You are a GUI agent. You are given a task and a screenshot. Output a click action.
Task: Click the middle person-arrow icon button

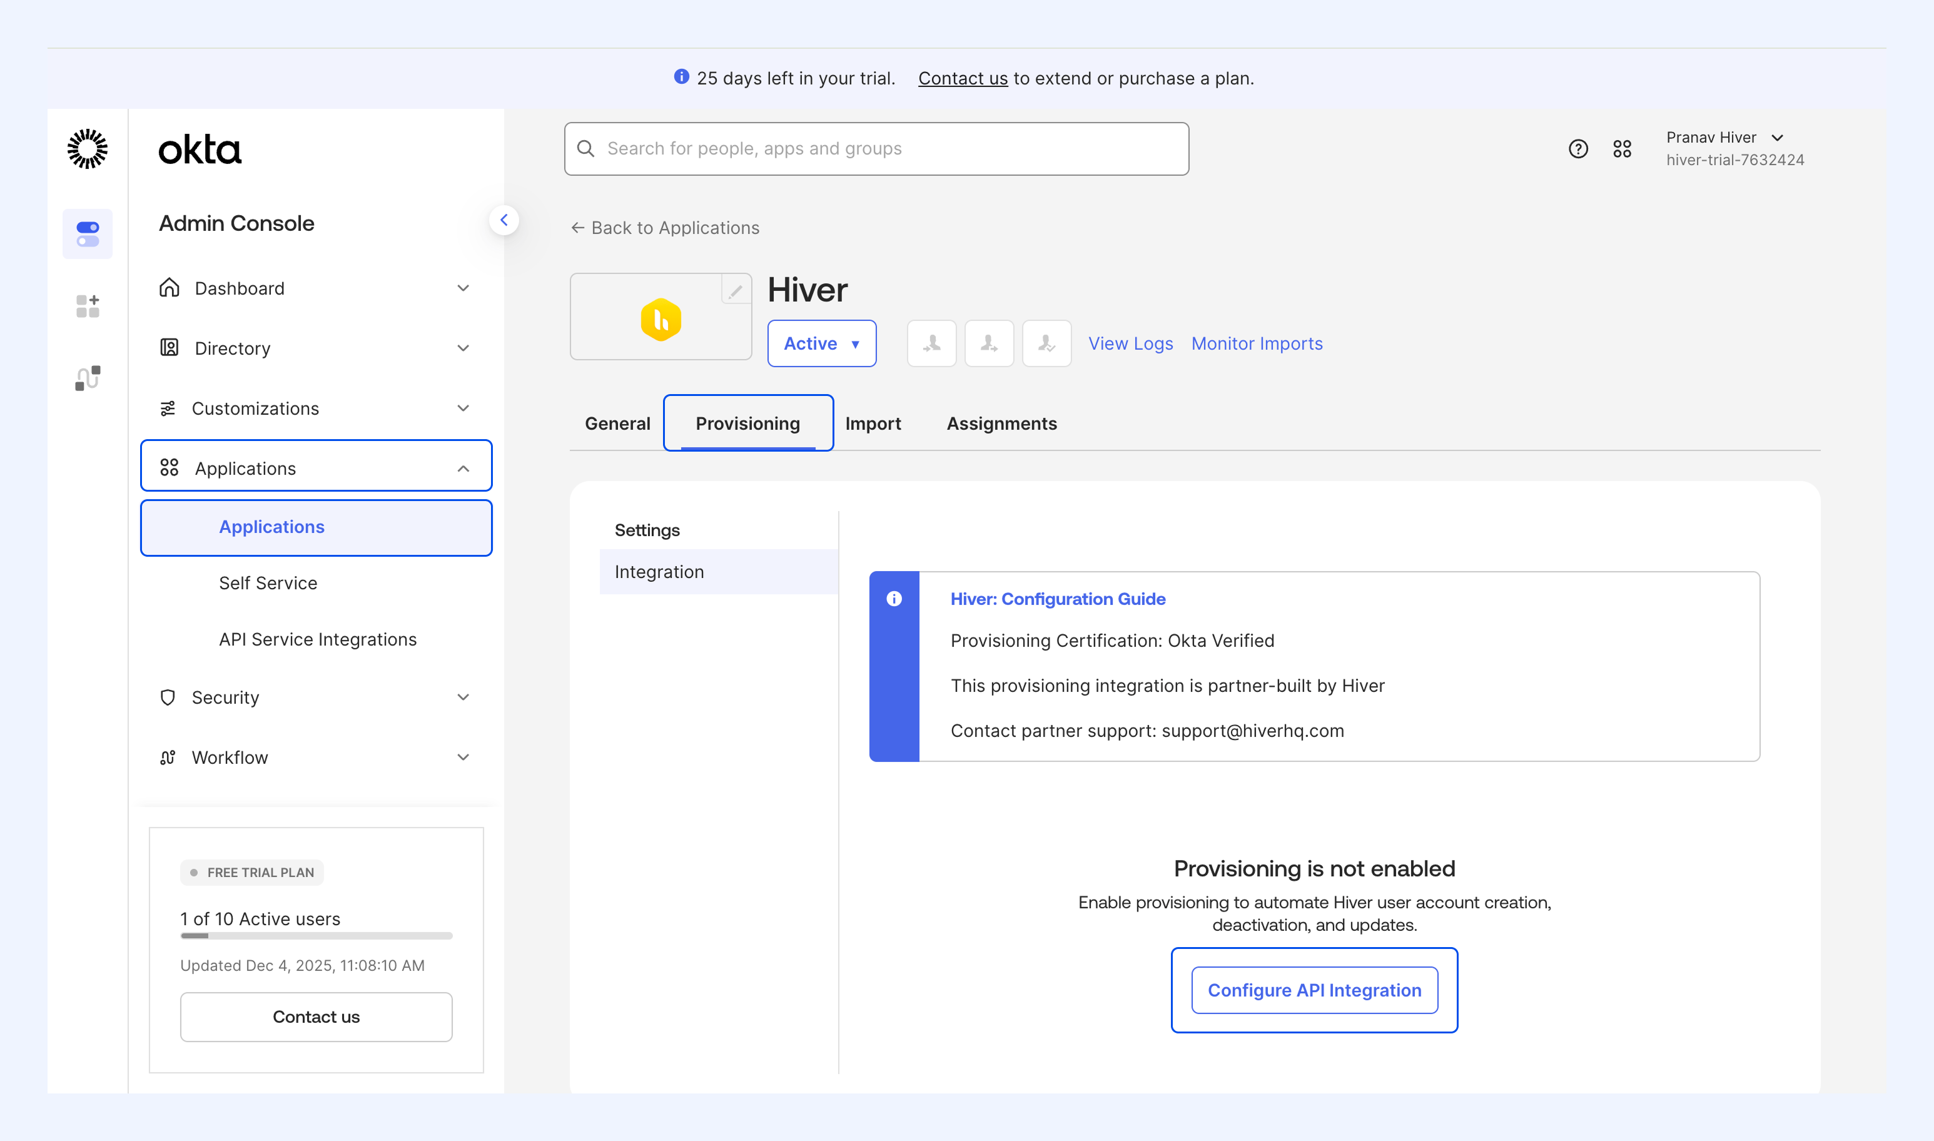point(990,343)
